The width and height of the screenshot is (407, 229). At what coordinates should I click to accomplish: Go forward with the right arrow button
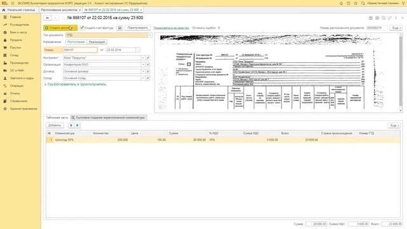tap(55, 18)
